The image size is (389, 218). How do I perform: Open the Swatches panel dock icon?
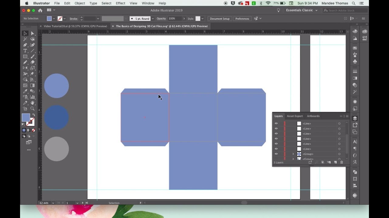click(x=355, y=48)
